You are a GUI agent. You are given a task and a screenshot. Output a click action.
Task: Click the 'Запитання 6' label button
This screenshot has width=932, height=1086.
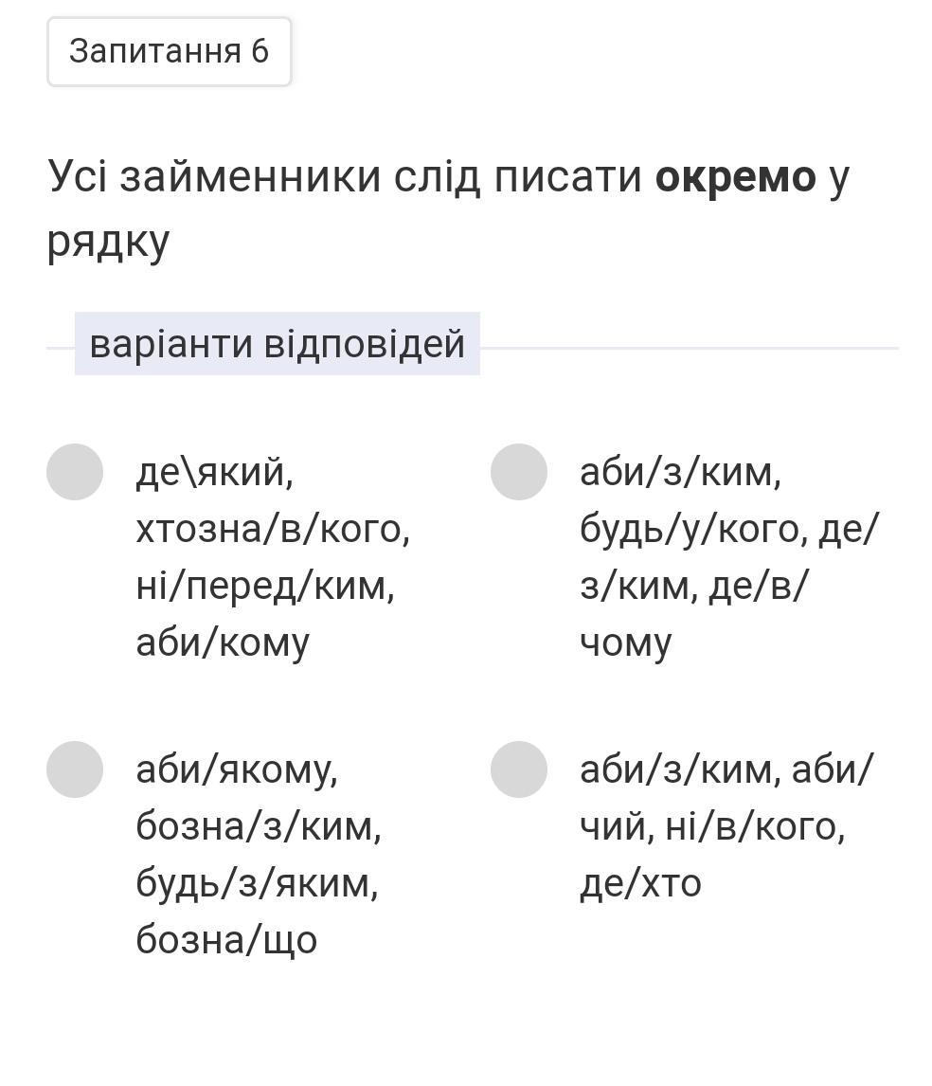click(170, 51)
